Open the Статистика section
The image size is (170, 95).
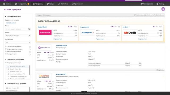tap(63, 4)
